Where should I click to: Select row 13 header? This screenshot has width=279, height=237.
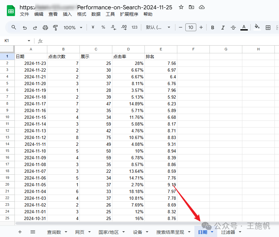coord(7,137)
